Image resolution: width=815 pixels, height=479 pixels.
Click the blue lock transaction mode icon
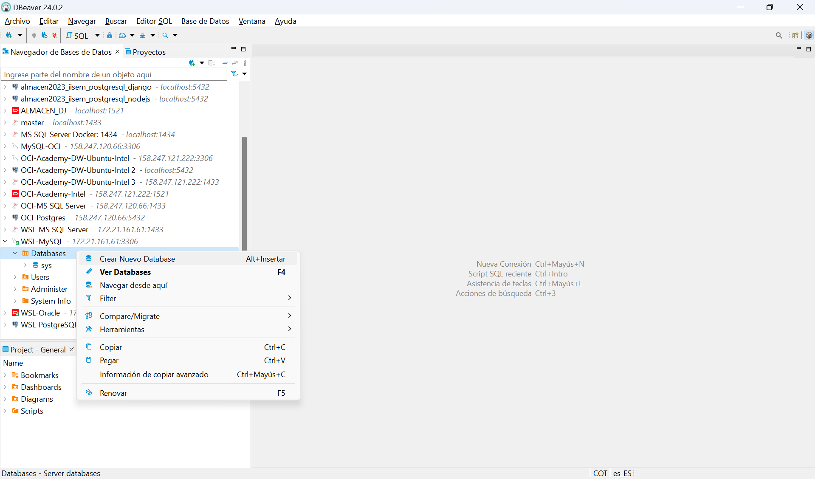click(x=110, y=35)
